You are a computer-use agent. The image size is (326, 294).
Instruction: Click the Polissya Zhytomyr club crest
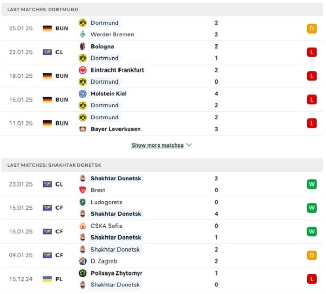click(82, 273)
